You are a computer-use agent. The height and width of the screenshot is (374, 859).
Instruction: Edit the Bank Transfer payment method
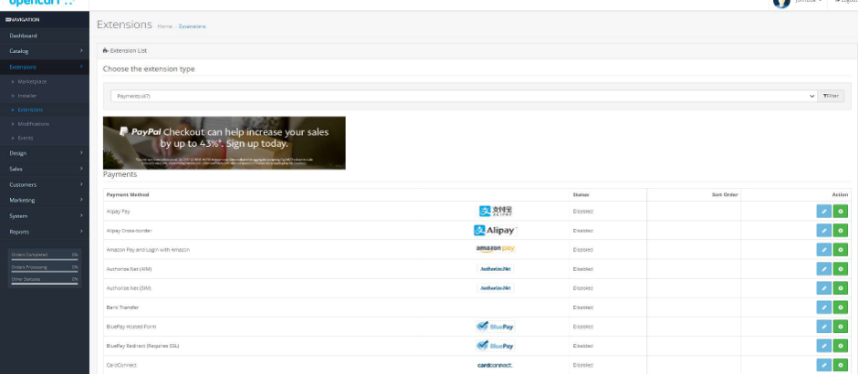coord(823,307)
